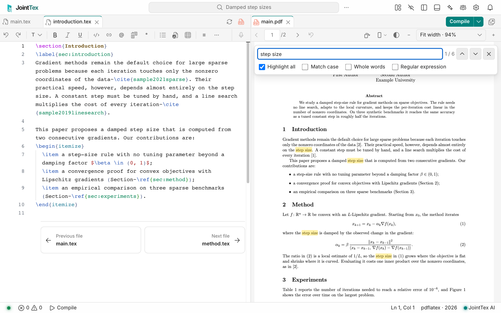Open the PDF page layout dropdown
The image size is (501, 313).
click(382, 35)
